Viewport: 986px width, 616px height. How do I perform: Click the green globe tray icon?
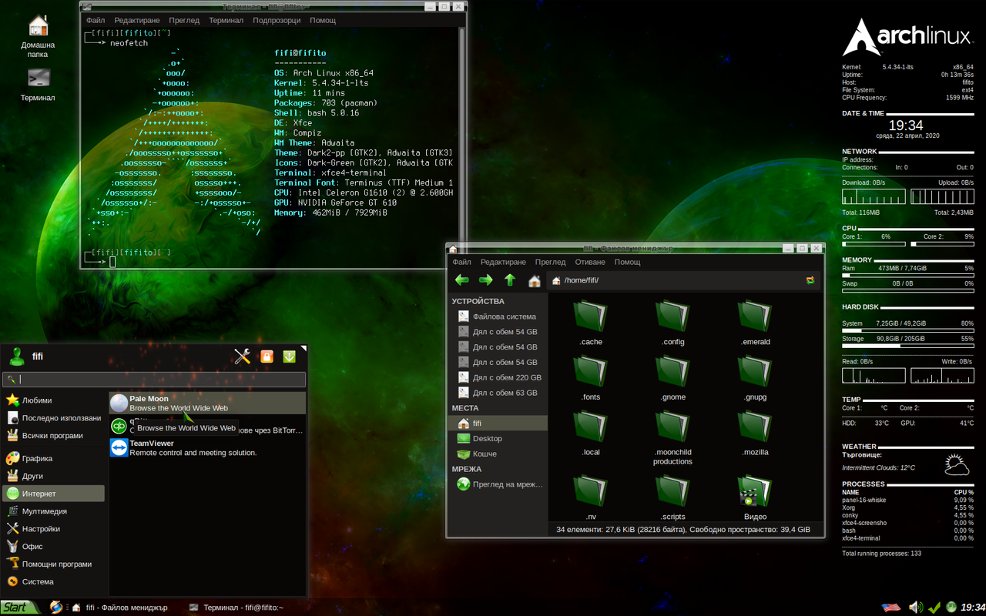coord(951,608)
